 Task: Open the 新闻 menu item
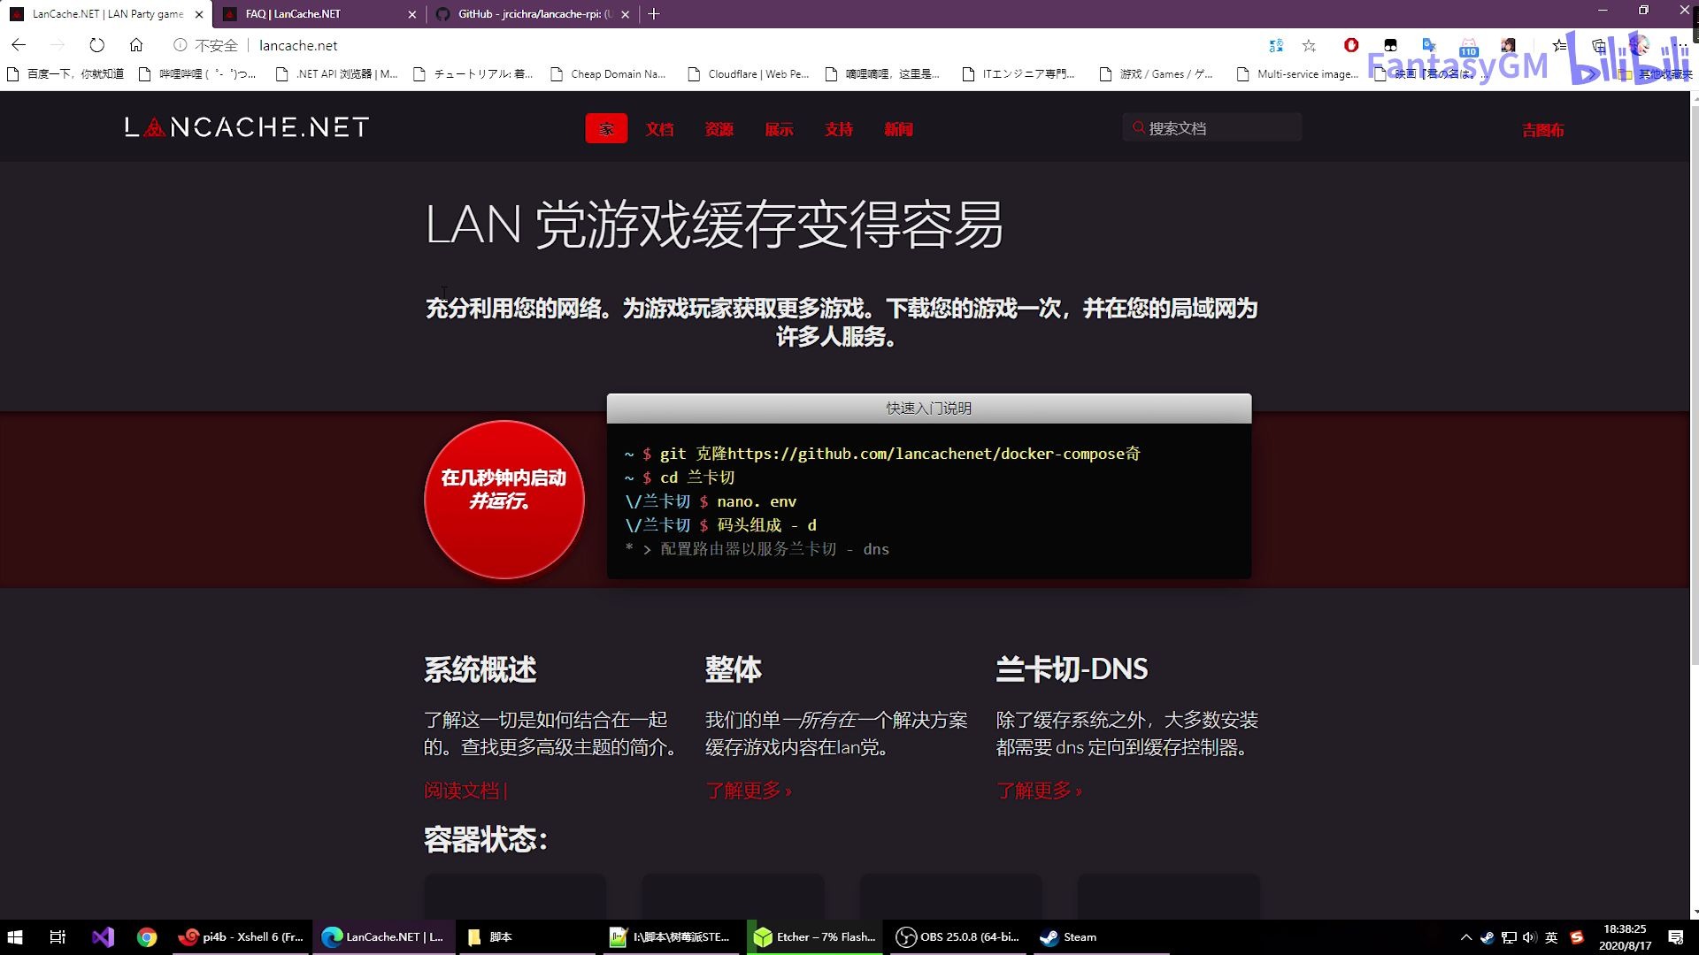pyautogui.click(x=898, y=129)
